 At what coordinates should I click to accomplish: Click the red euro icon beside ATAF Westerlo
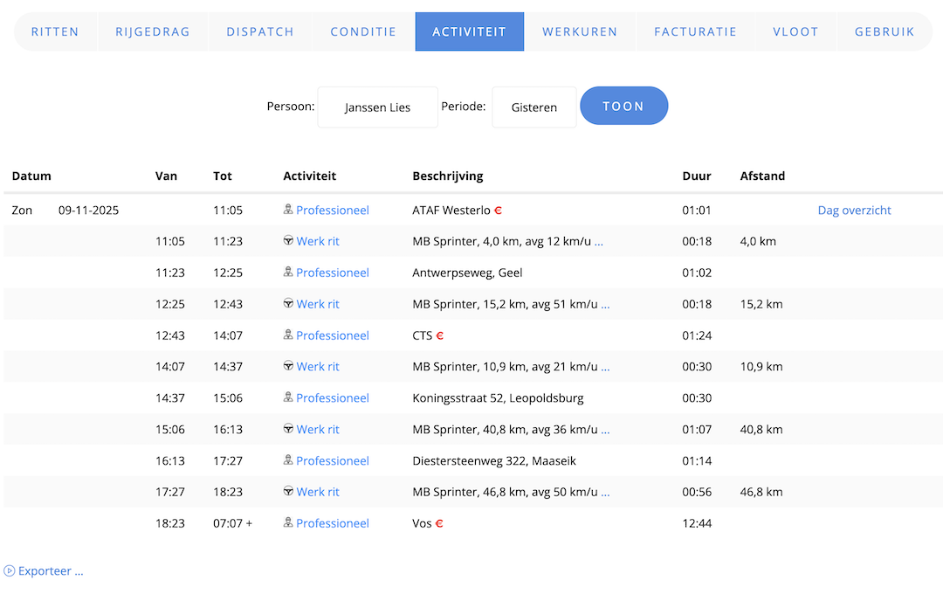[x=499, y=211]
